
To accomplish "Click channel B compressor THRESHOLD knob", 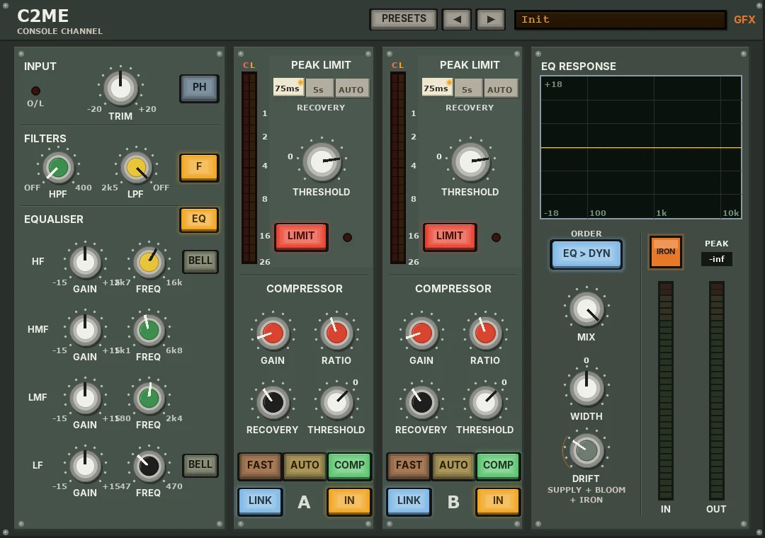I will [485, 403].
